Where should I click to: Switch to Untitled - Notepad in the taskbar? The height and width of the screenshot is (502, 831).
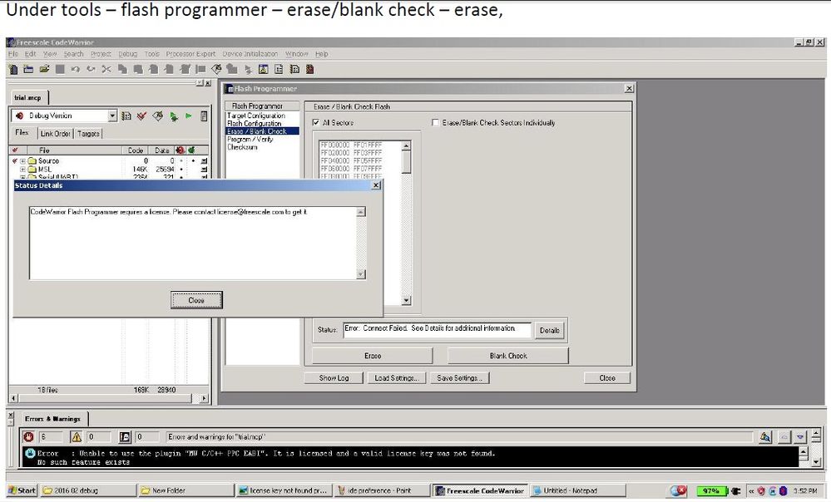[577, 491]
